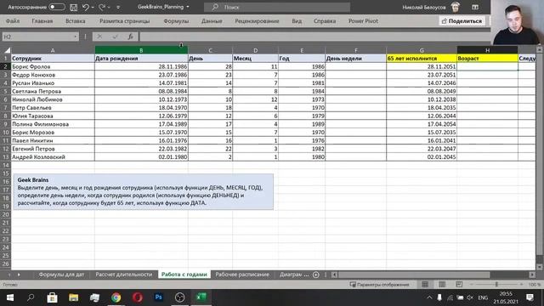Click the Insert Function fx icon

tap(130, 37)
